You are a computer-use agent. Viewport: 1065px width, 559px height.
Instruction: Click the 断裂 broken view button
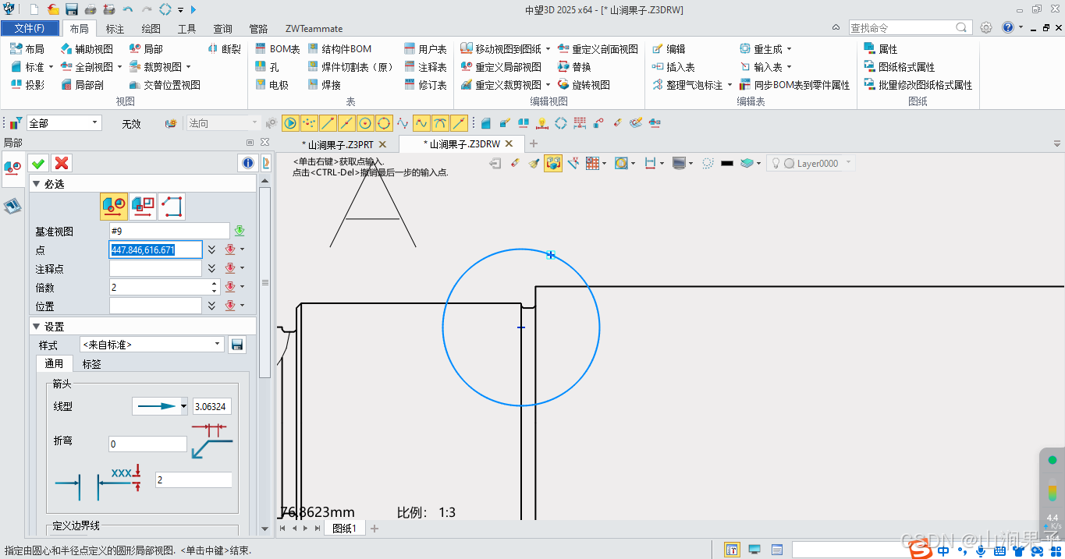click(225, 48)
